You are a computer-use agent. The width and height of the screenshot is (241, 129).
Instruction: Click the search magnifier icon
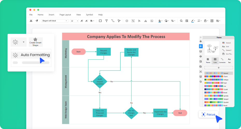[181, 21]
